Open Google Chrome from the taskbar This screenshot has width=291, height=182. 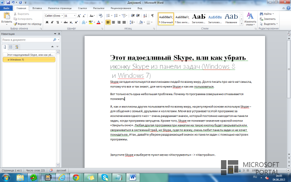(x=76, y=177)
